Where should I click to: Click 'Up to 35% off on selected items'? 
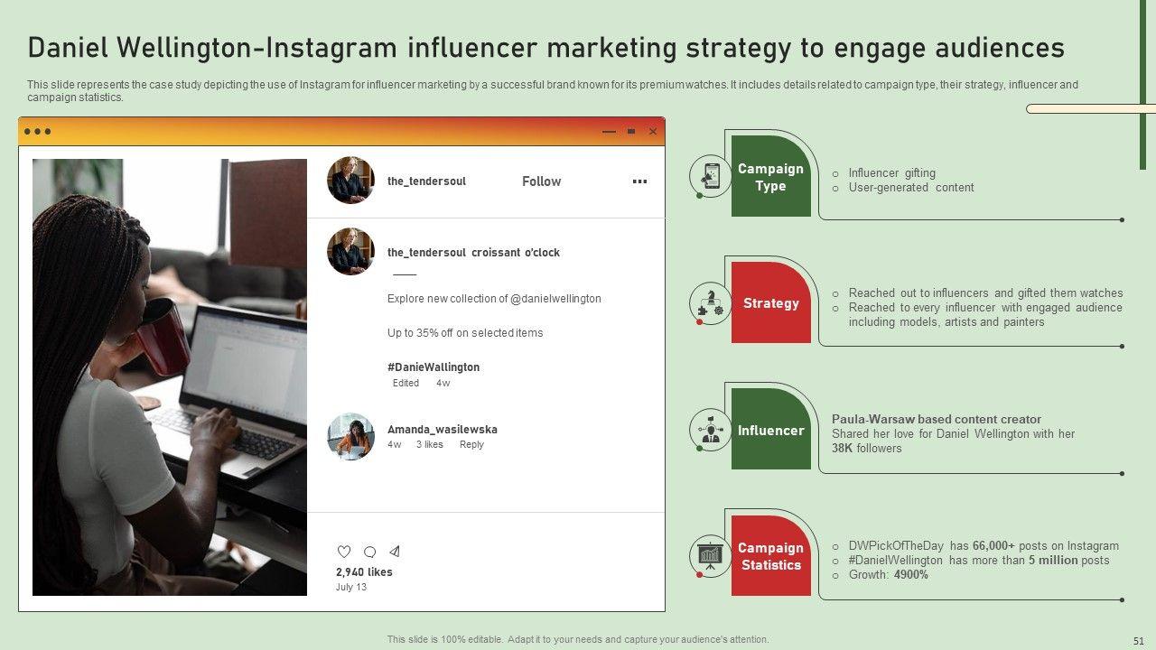[465, 333]
